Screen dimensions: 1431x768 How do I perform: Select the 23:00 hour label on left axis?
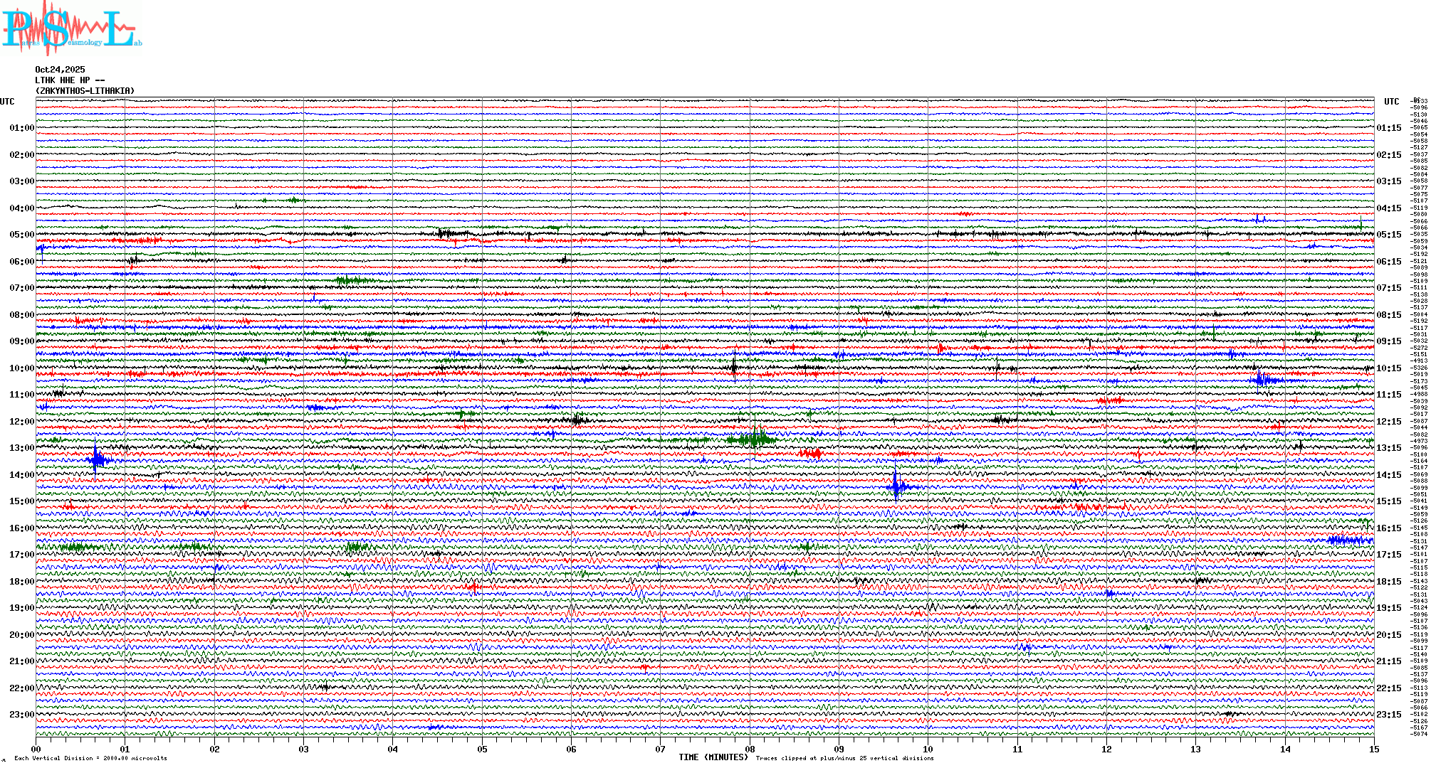click(x=21, y=715)
